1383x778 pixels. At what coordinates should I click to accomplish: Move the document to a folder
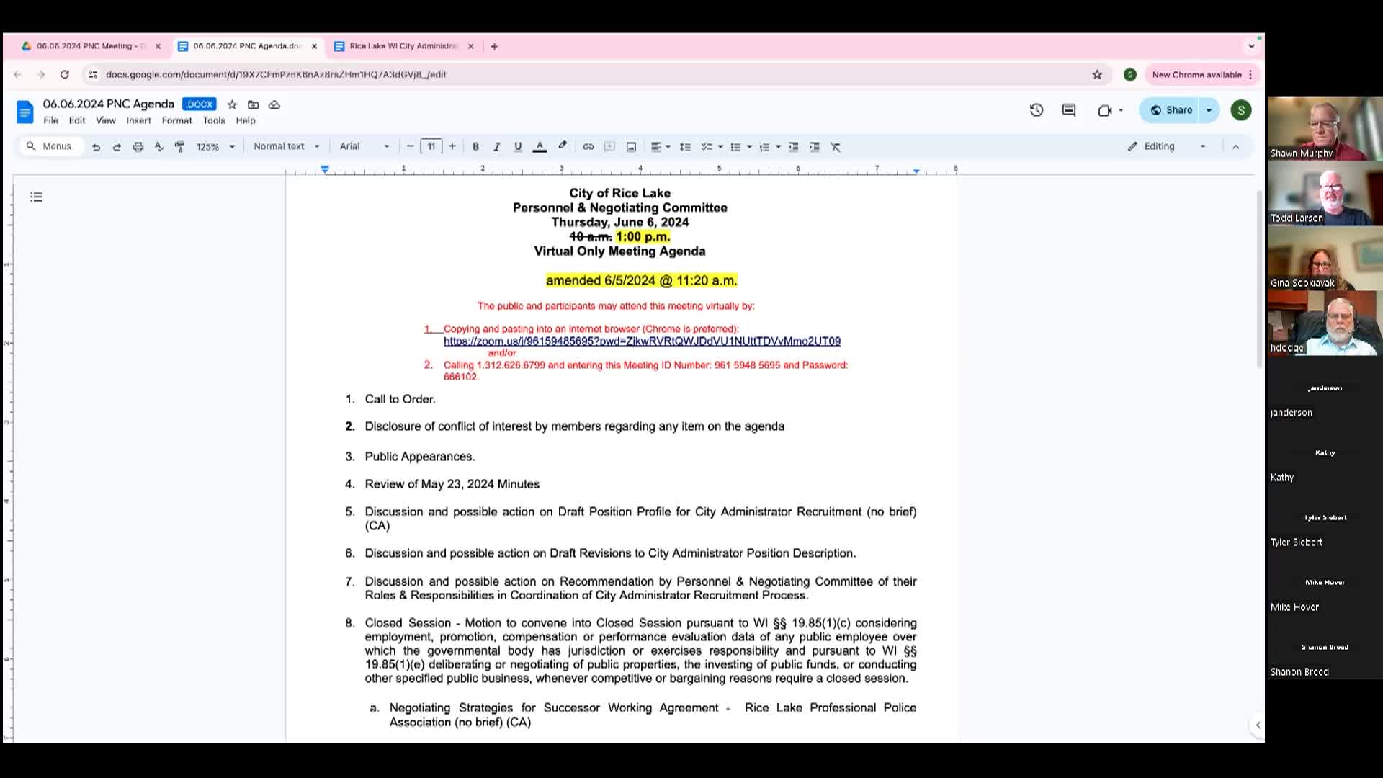point(253,104)
